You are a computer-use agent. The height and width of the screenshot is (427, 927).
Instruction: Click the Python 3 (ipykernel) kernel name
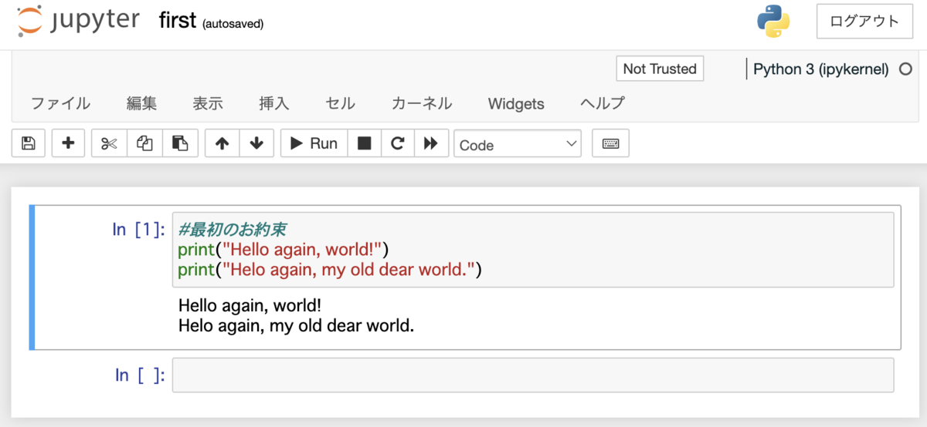[821, 69]
